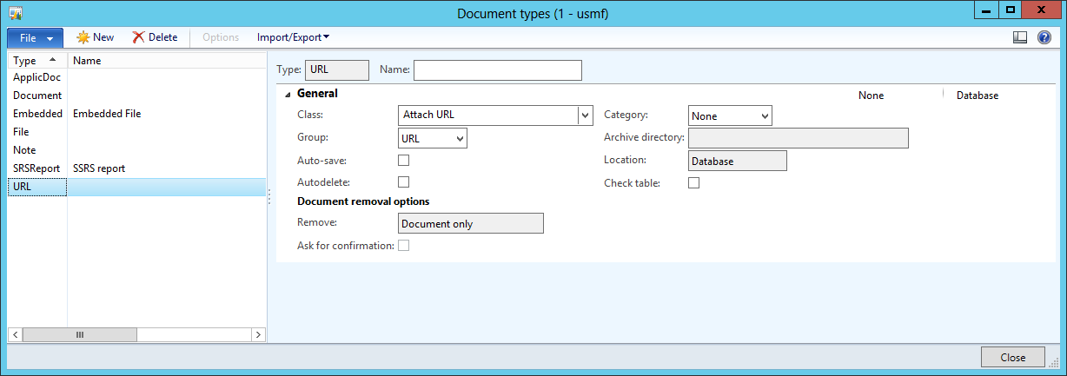Image resolution: width=1067 pixels, height=376 pixels.
Task: Click into the Name text field
Action: click(497, 70)
